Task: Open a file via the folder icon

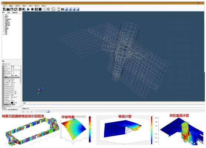Action: tap(8, 9)
